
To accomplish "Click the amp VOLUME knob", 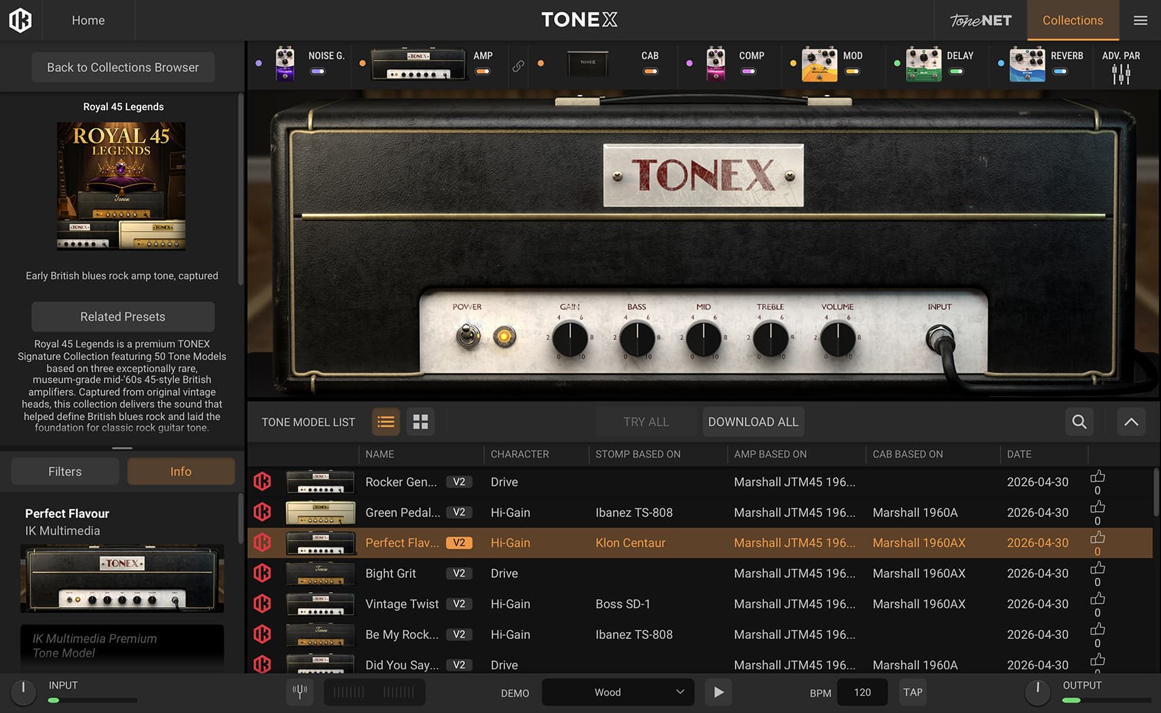I will tap(838, 338).
